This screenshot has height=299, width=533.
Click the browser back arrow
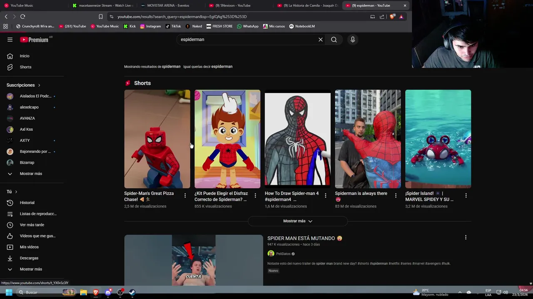click(x=6, y=17)
